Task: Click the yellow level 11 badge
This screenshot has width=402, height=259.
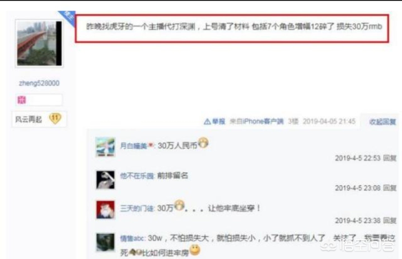Action: click(55, 118)
